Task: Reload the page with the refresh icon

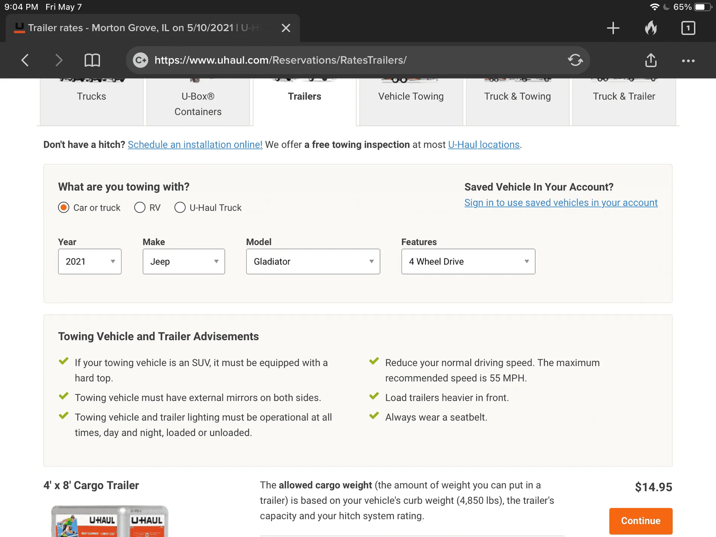Action: [575, 60]
